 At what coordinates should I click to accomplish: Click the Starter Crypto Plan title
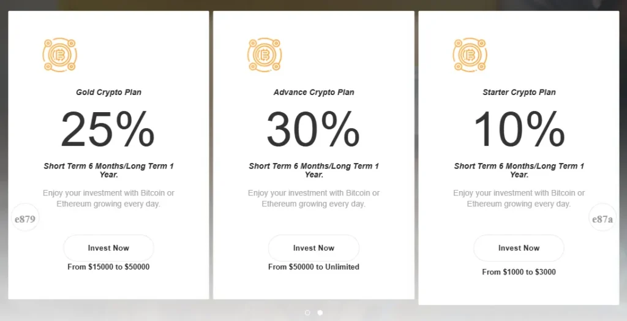(x=519, y=93)
